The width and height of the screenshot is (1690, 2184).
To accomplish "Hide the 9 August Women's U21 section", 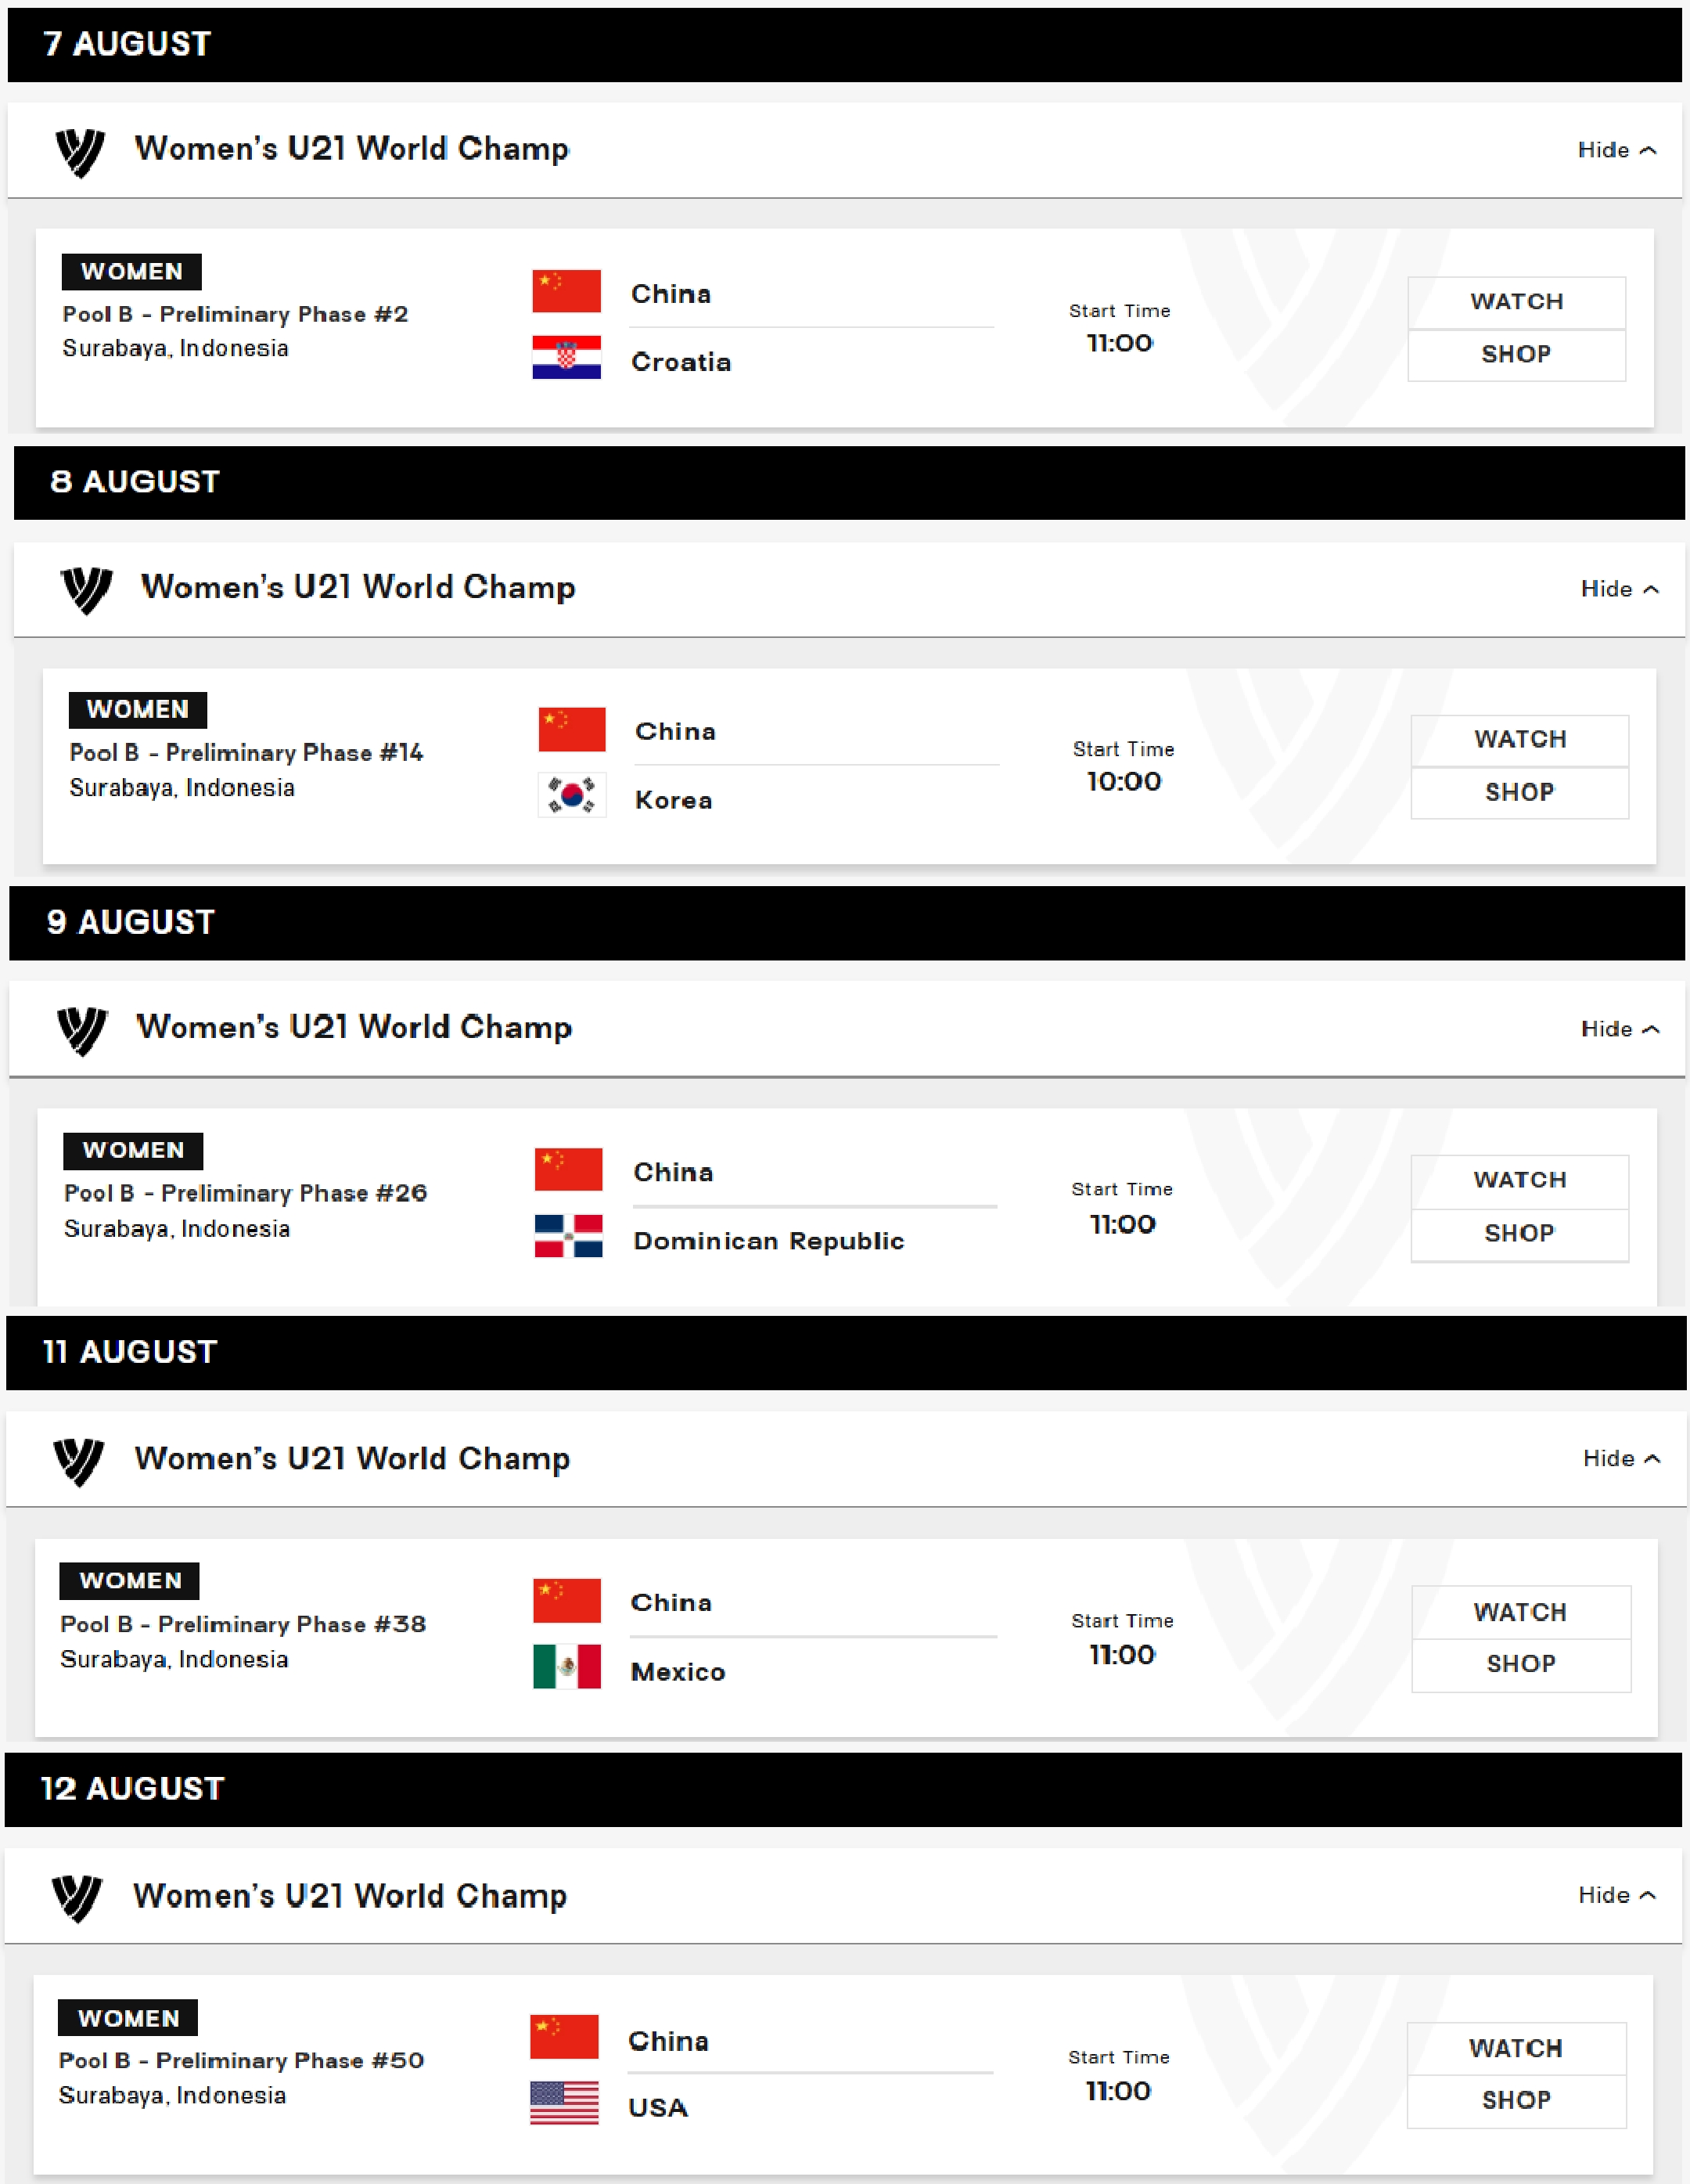I will [1620, 1029].
